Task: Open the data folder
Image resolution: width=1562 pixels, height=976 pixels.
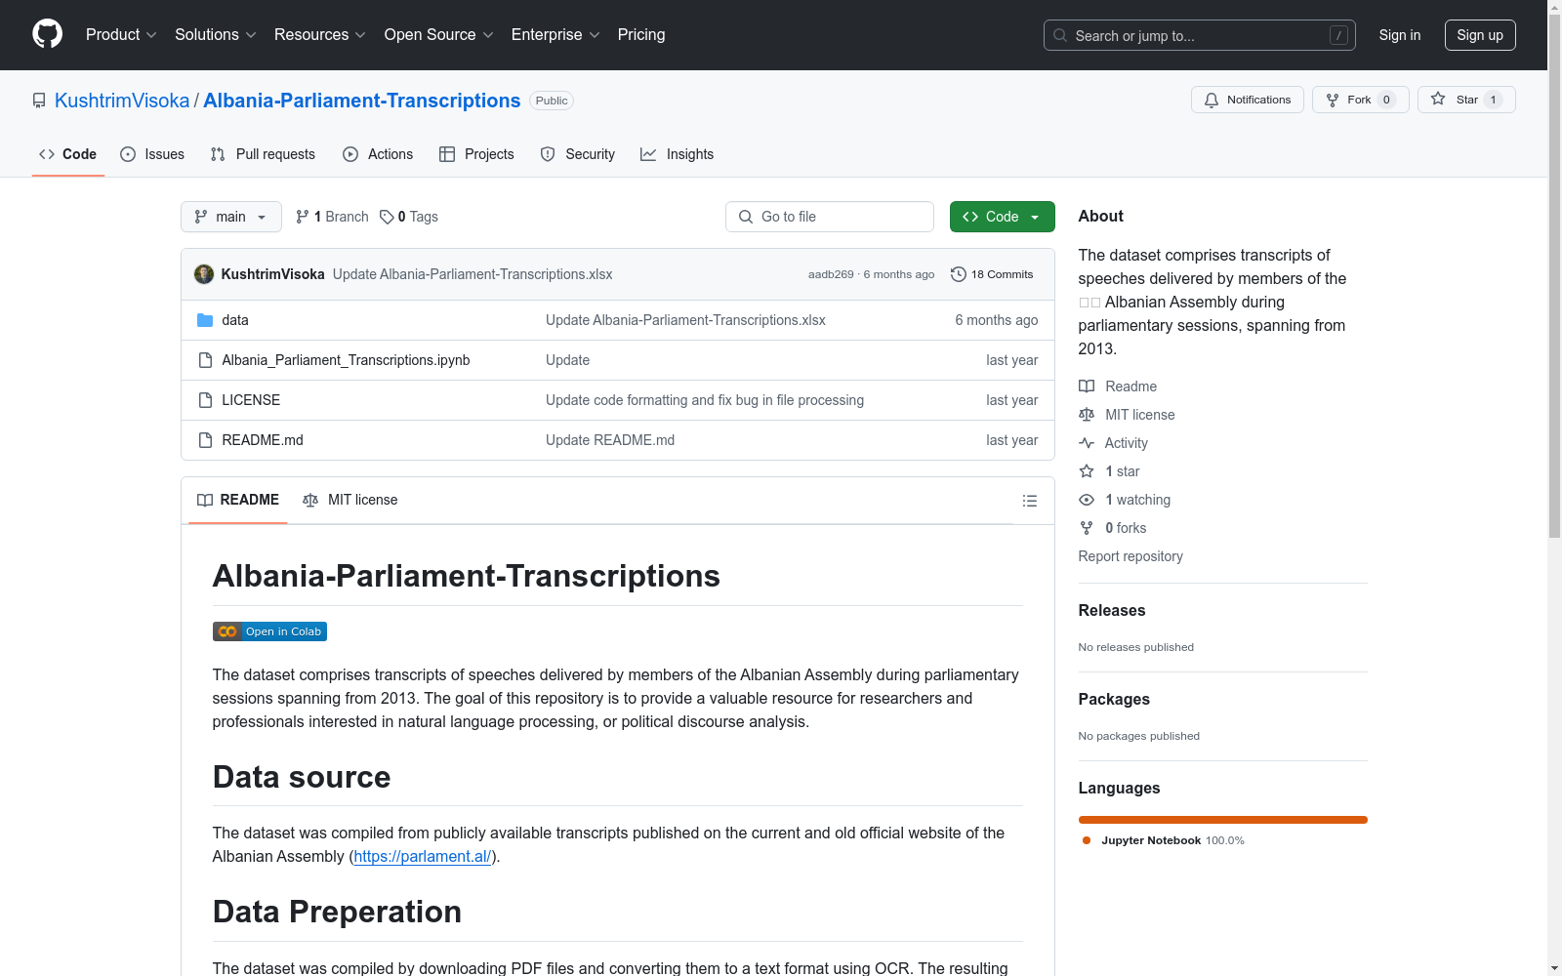Action: click(235, 320)
